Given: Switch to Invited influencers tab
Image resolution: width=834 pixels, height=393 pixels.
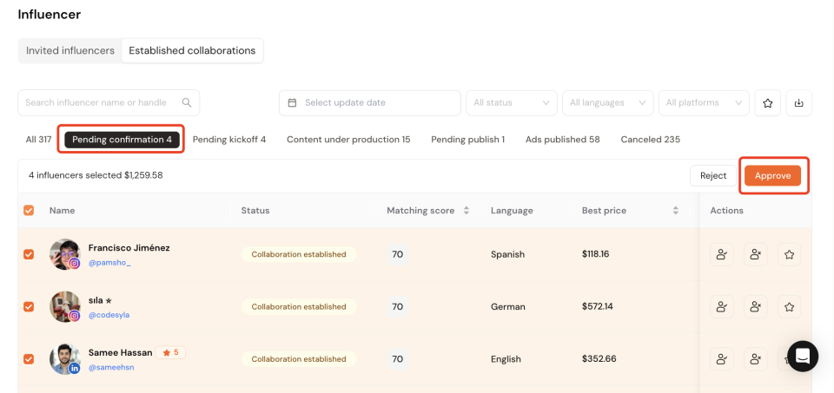Looking at the screenshot, I should click(70, 50).
